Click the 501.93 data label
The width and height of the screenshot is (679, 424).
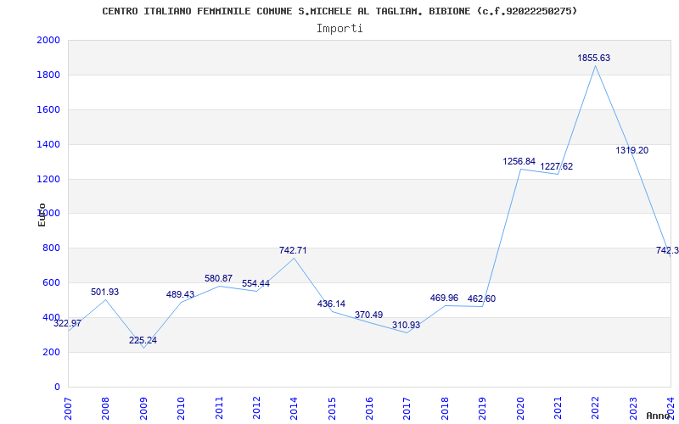105,293
